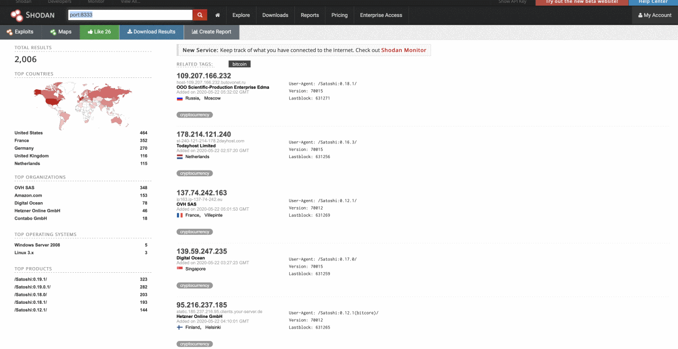678x349 pixels.
Task: Open the Downloads menu item
Action: pos(275,15)
